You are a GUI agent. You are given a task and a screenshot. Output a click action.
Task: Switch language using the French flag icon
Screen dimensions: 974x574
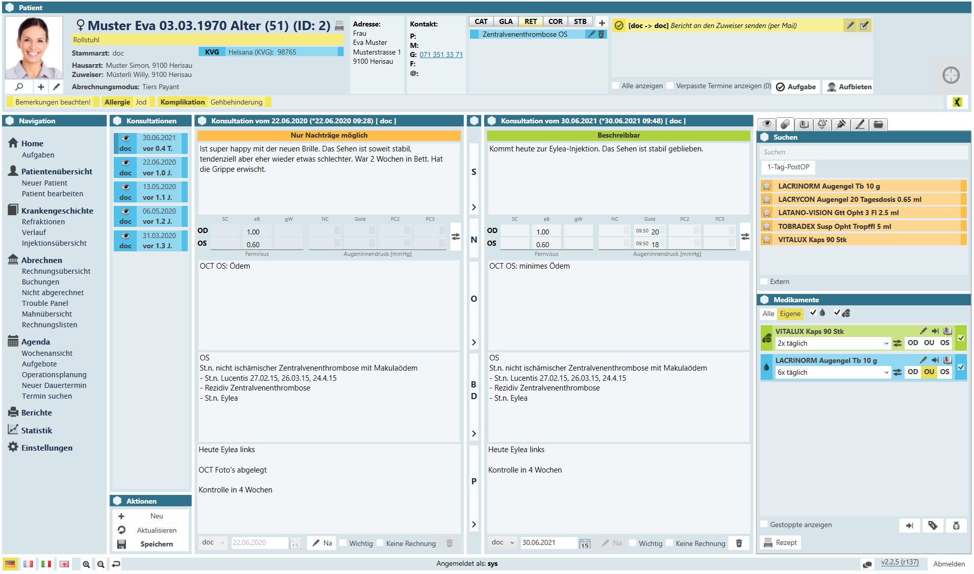point(28,564)
